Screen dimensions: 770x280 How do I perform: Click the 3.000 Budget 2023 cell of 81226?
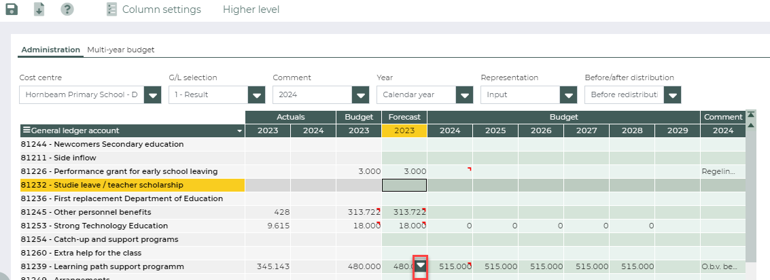coord(358,171)
